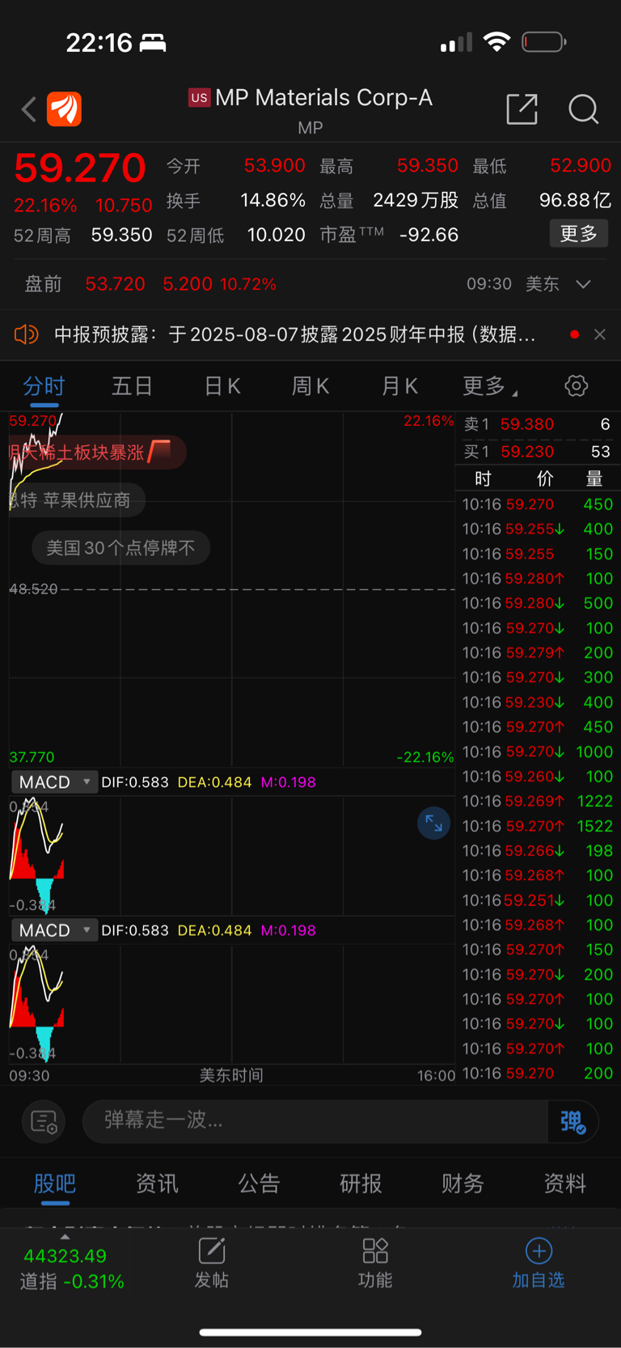The image size is (621, 1348).
Task: Tap the intraday price line chart
Action: click(231, 589)
